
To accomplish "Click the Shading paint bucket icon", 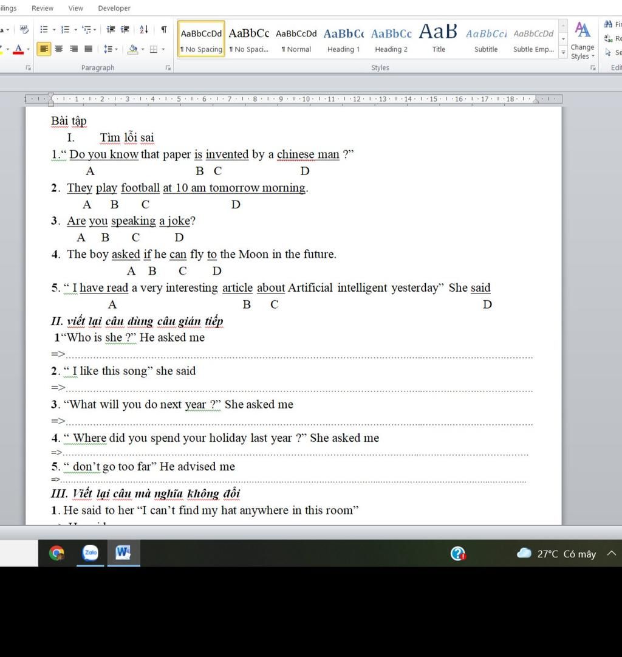I will (x=133, y=49).
